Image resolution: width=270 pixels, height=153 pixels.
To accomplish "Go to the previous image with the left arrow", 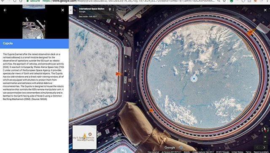I will (x=257, y=148).
